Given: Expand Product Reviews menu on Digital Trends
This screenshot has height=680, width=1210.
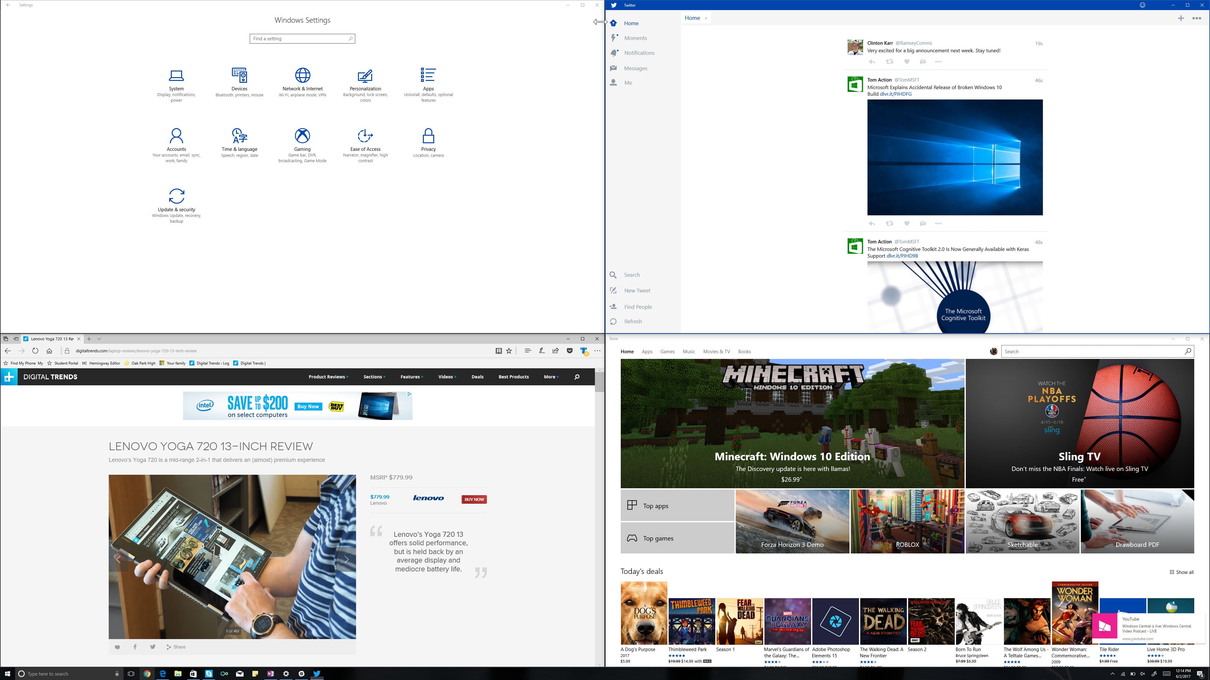Looking at the screenshot, I should point(328,377).
